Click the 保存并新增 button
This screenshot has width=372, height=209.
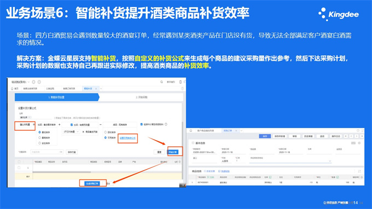280,136
